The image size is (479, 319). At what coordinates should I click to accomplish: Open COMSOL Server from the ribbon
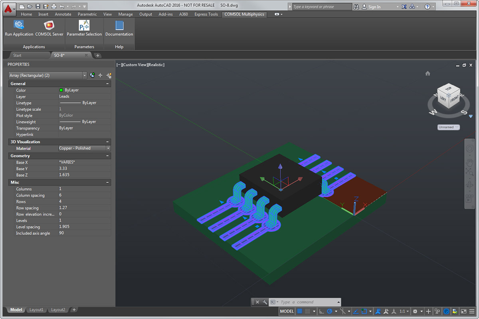point(49,25)
